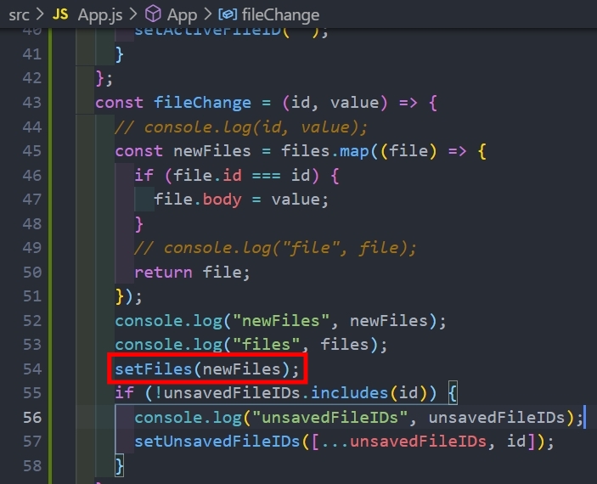Click the newFiles constant declaration
The image size is (597, 484).
pos(212,151)
